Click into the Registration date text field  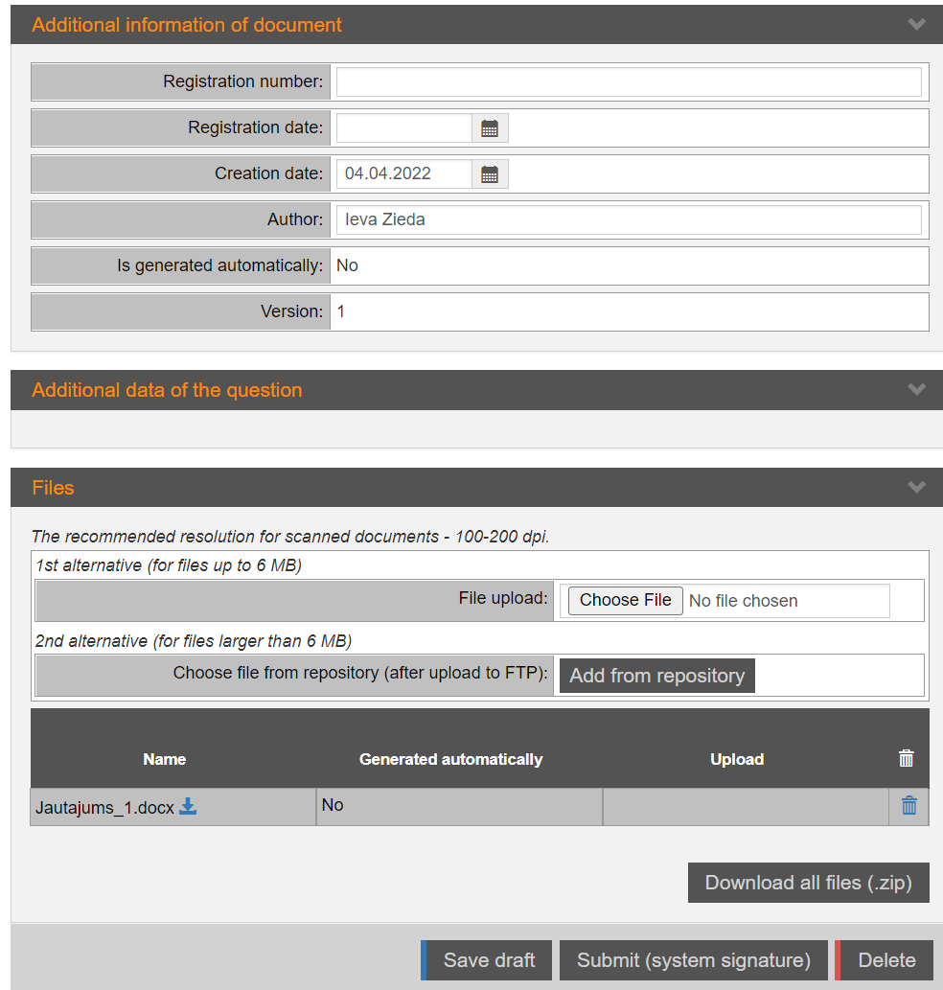click(403, 128)
